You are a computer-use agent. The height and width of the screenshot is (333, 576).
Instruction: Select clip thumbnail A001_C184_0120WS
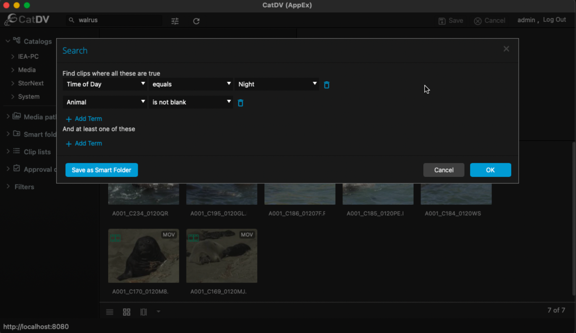click(456, 194)
